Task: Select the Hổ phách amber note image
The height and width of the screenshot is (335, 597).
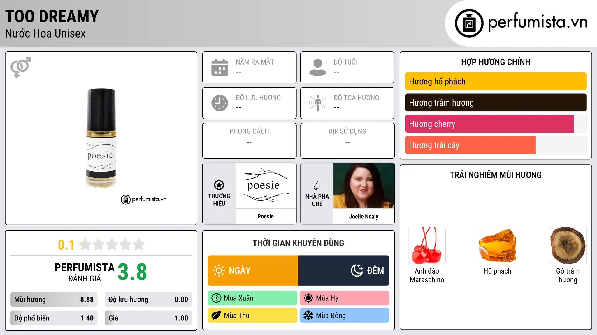Action: point(497,245)
